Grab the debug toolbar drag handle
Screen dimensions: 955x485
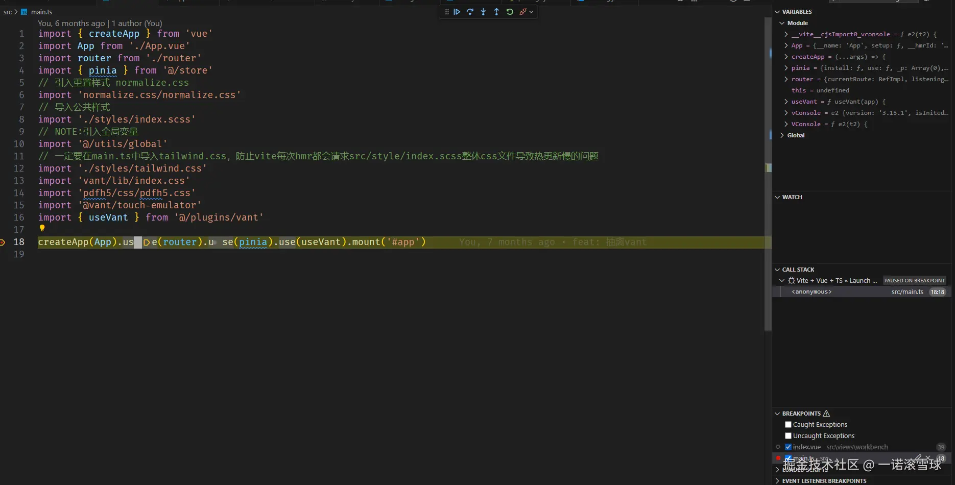(x=447, y=12)
